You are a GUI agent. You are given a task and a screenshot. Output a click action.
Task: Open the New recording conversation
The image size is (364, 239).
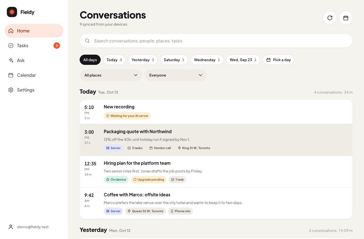[x=216, y=112]
